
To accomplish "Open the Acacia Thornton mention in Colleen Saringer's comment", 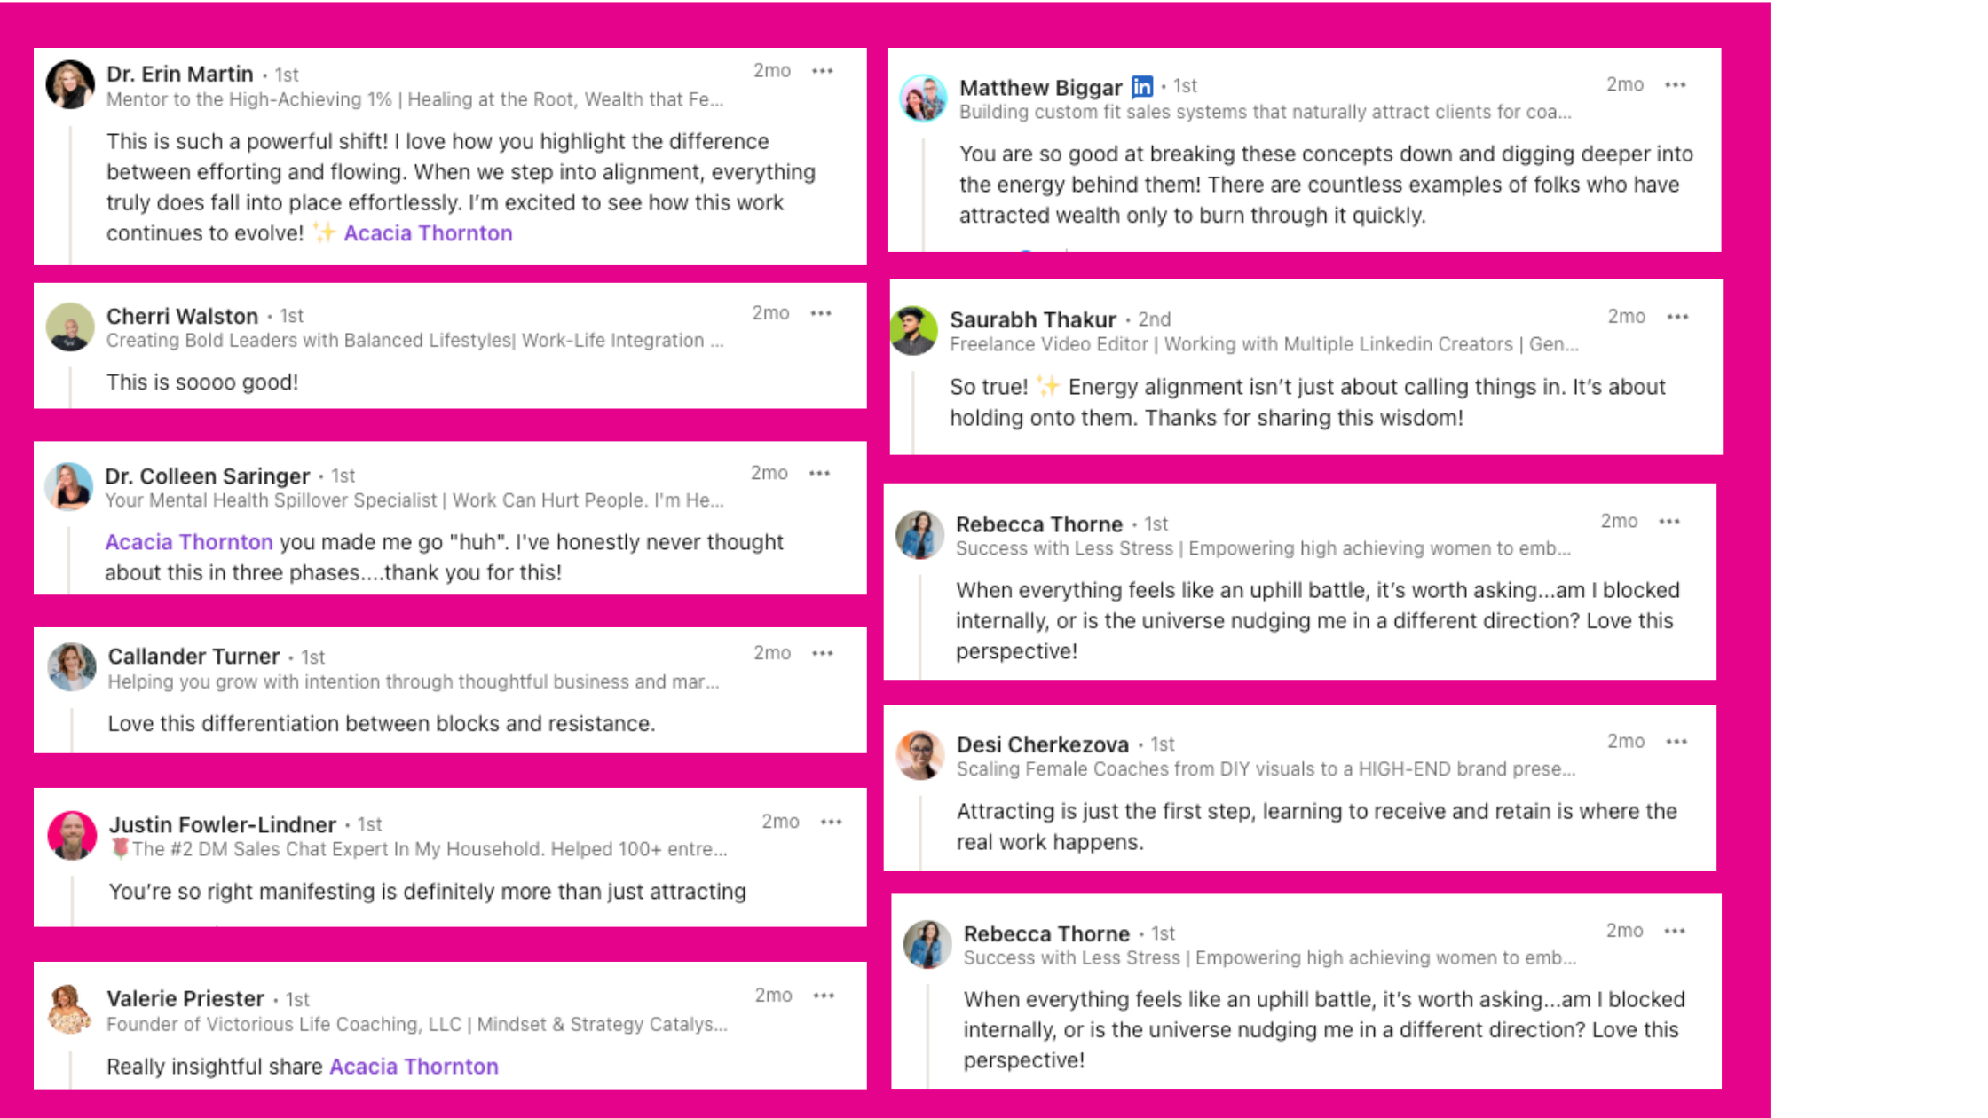I will 189,542.
